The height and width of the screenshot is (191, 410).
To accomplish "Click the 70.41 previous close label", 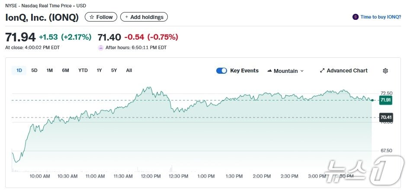I will (385, 117).
